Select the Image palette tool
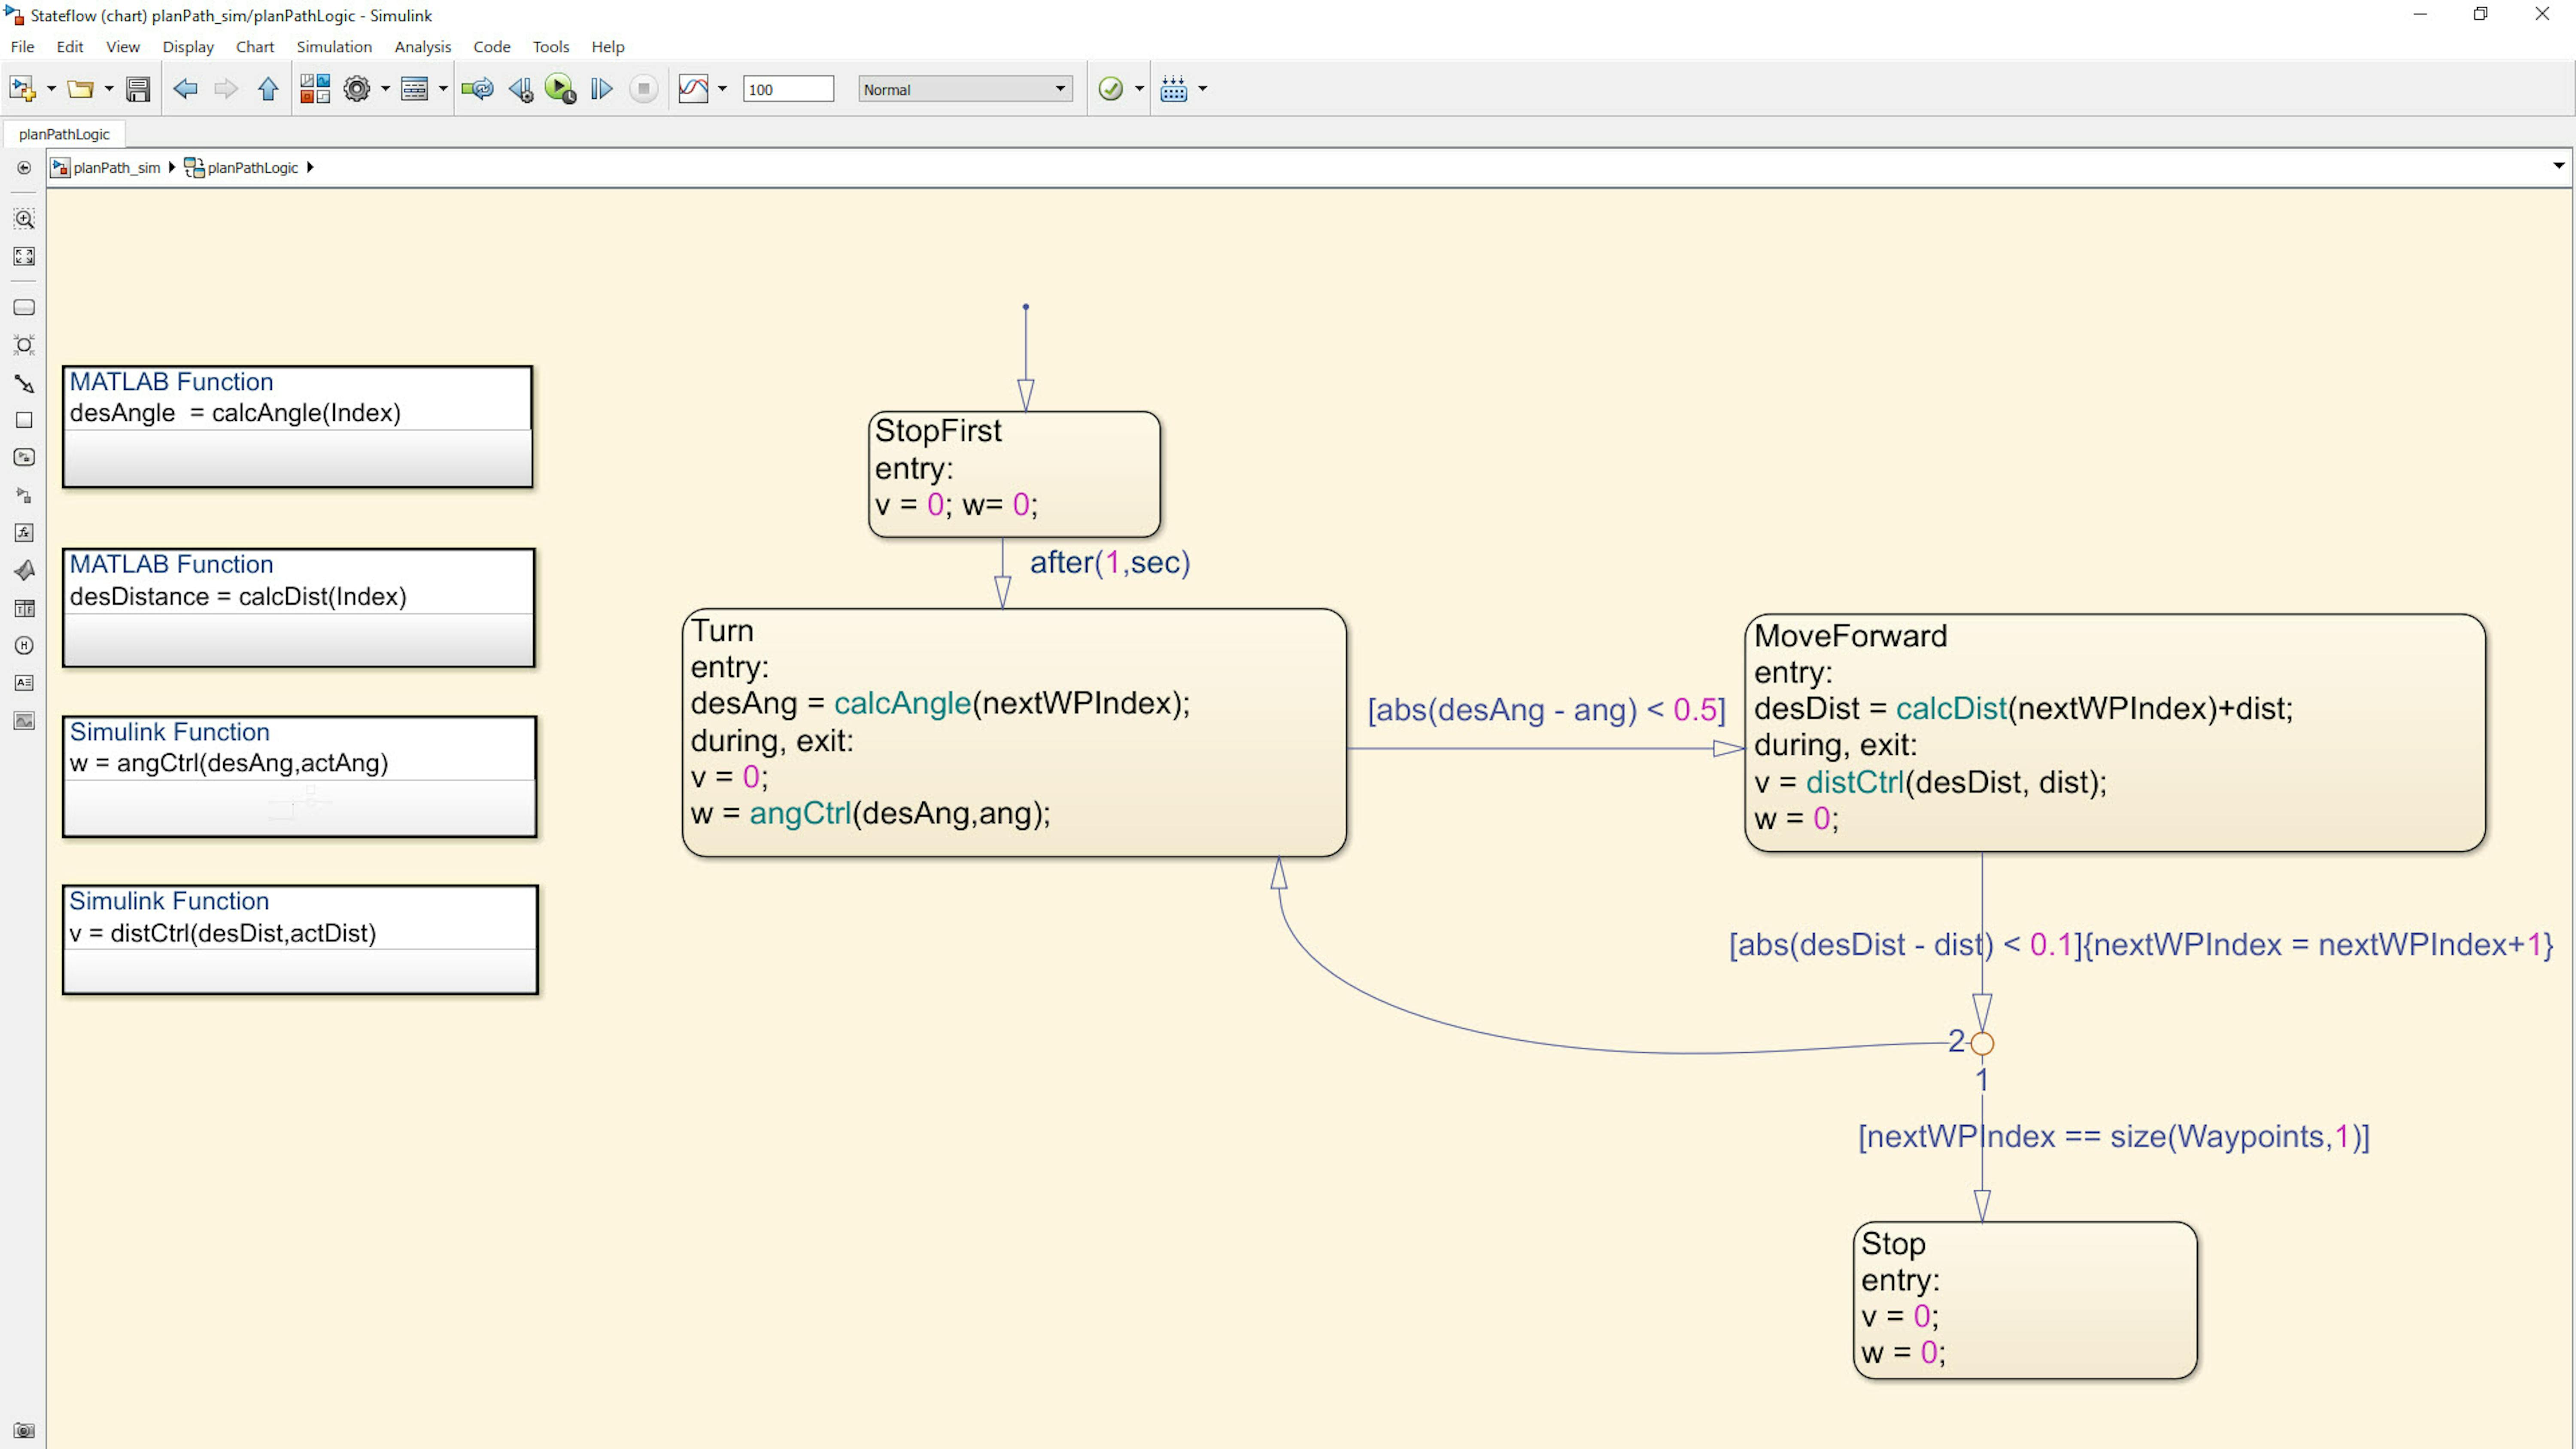Viewport: 2576px width, 1449px height. (24, 720)
